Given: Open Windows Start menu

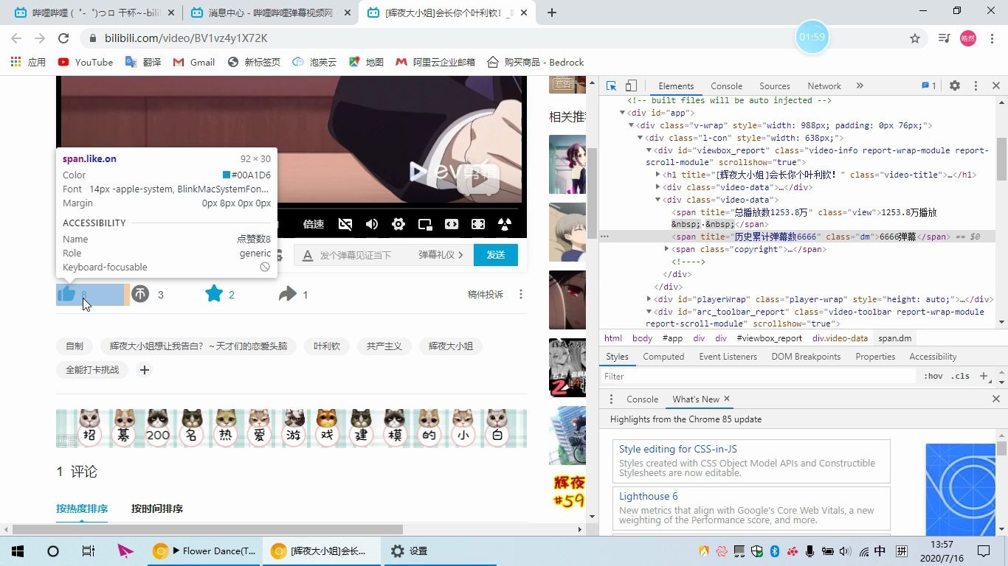Looking at the screenshot, I should pyautogui.click(x=18, y=551).
